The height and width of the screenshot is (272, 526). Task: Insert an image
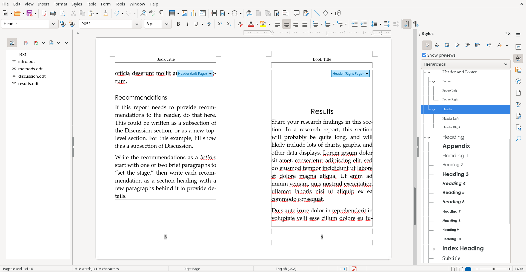[x=185, y=13]
